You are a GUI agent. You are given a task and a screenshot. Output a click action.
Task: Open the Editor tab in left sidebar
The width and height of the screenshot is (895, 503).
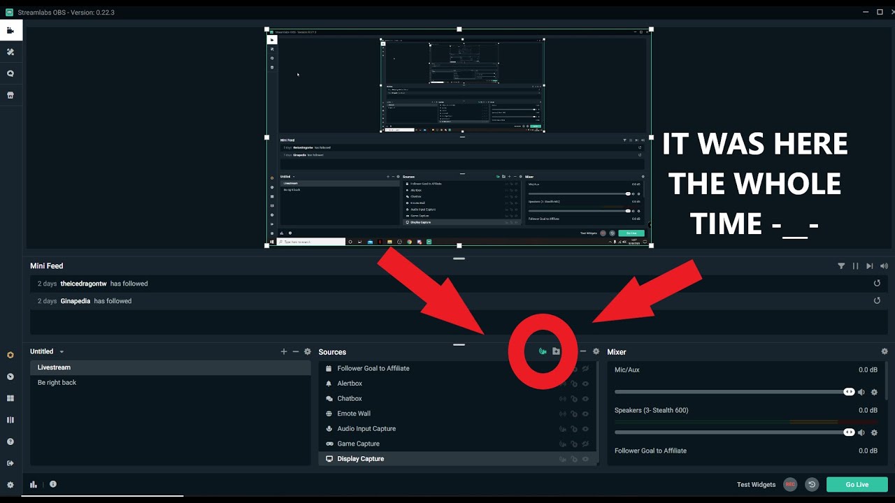[x=10, y=30]
